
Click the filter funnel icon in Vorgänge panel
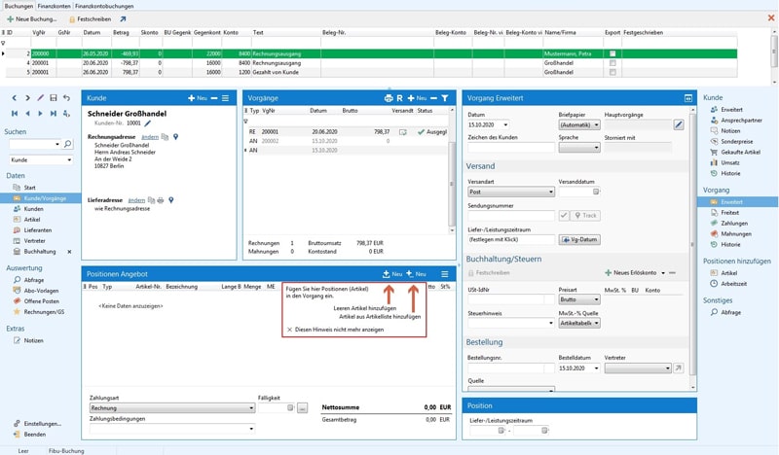(444, 98)
